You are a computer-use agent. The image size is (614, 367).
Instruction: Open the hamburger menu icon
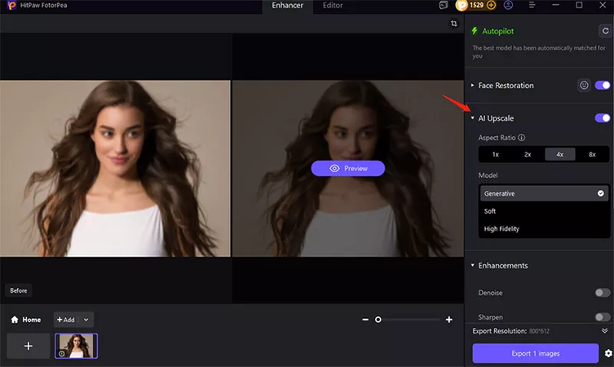[x=532, y=5]
